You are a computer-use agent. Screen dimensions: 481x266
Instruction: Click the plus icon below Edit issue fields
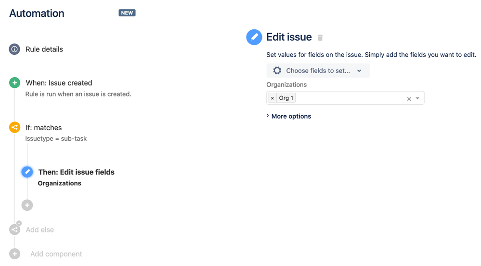[x=27, y=205]
